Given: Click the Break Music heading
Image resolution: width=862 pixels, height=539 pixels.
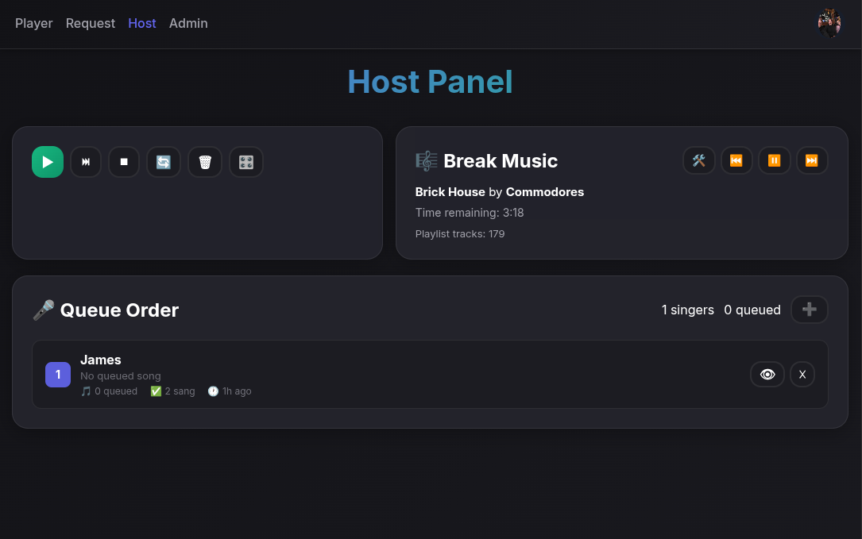Looking at the screenshot, I should pos(501,161).
